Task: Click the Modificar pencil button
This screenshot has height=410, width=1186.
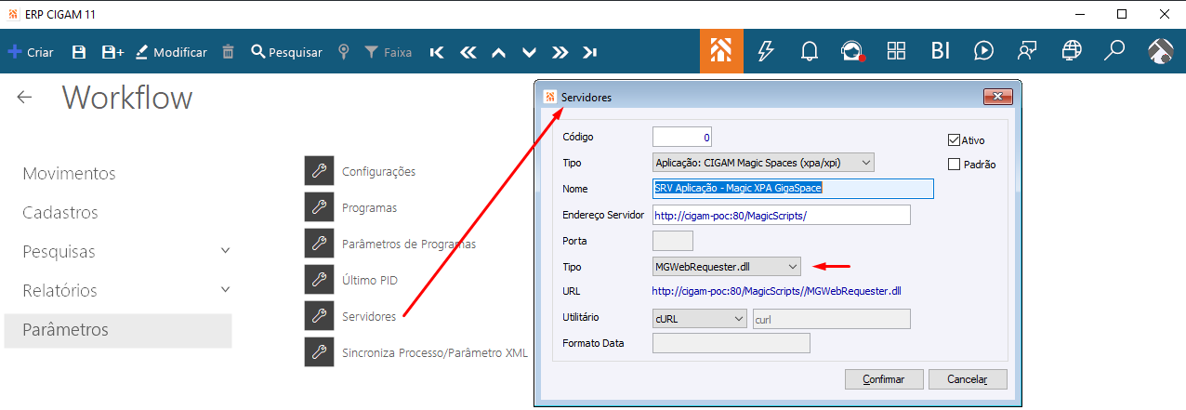Action: pyautogui.click(x=171, y=52)
